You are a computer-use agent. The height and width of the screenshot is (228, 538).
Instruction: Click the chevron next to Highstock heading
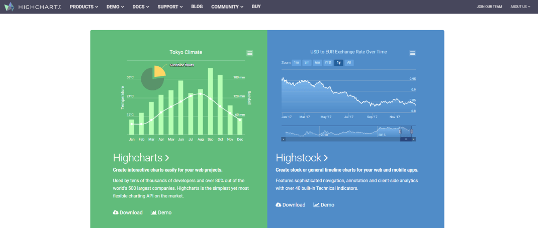pyautogui.click(x=326, y=158)
